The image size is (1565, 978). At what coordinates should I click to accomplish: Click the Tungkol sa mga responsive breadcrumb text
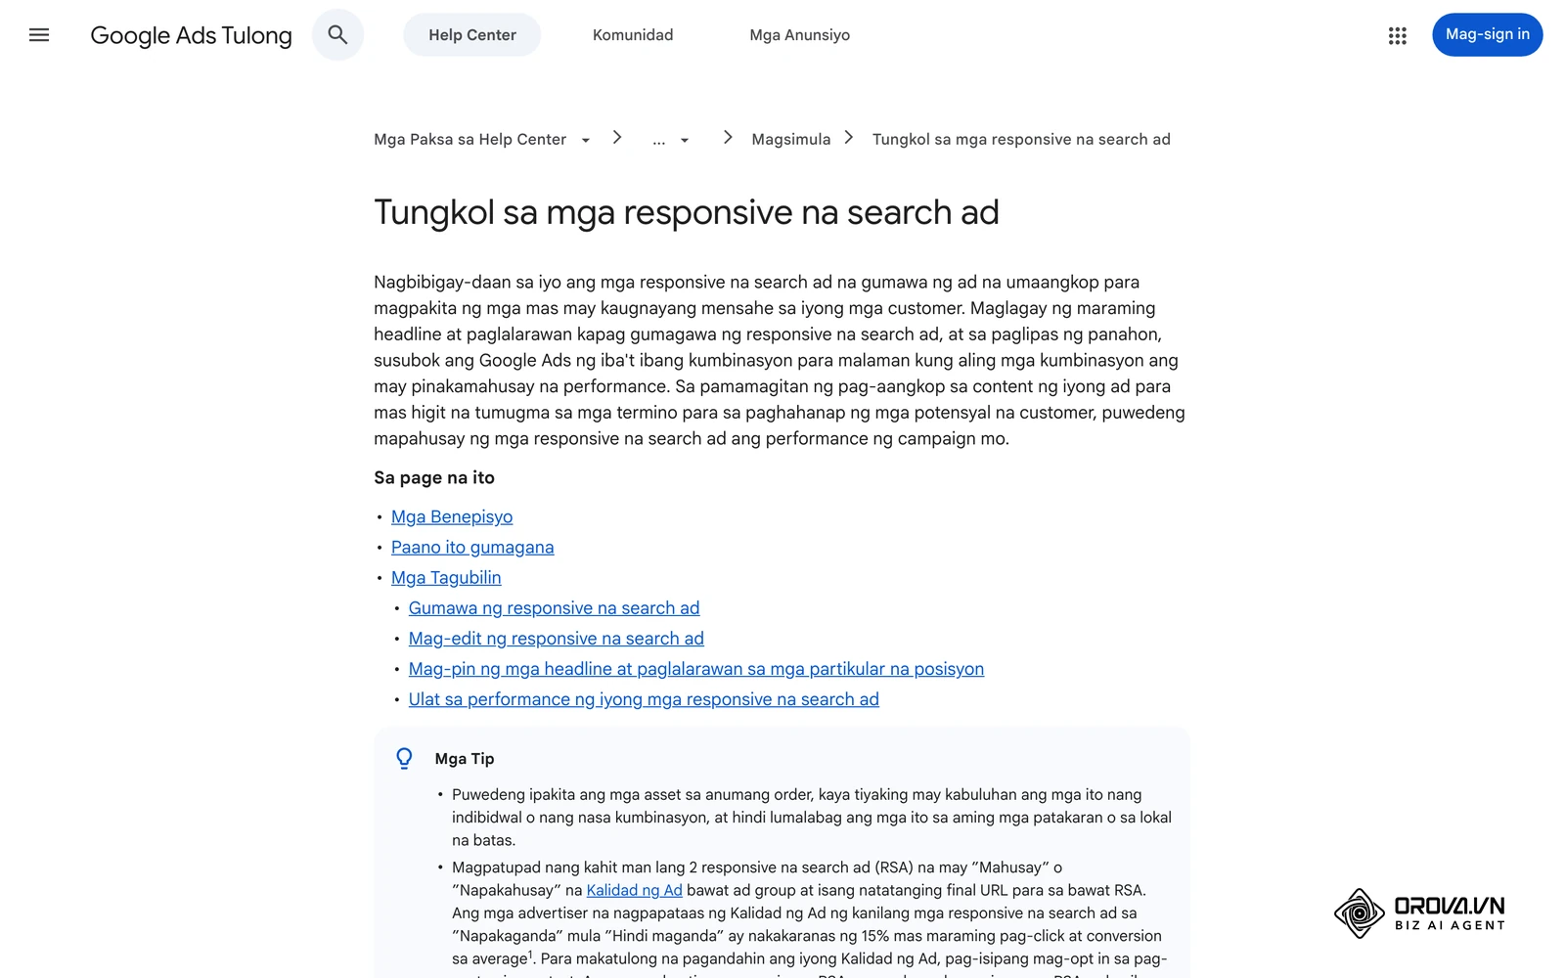click(1021, 140)
